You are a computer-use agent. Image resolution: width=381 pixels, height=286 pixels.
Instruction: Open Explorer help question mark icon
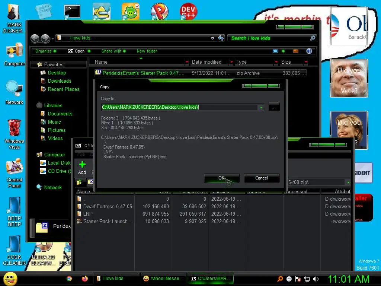(309, 51)
